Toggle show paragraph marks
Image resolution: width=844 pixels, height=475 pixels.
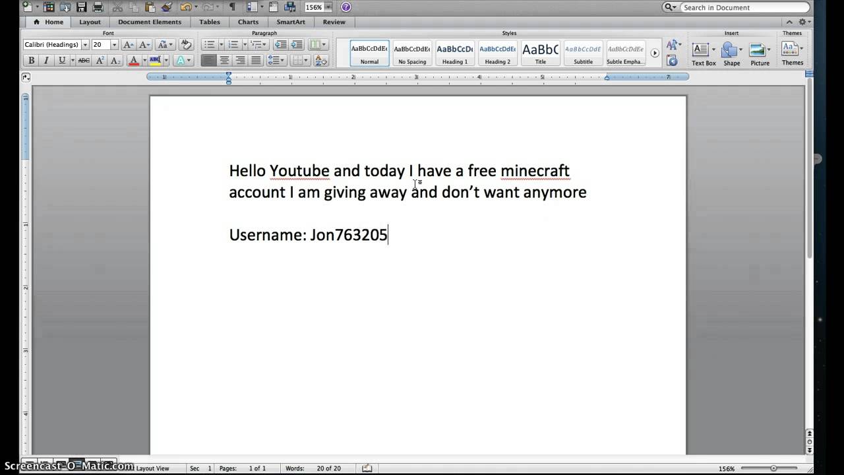click(x=232, y=7)
